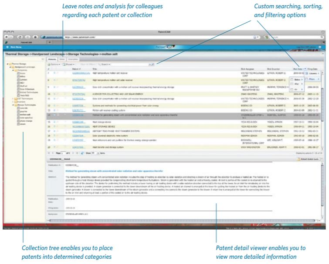
Task: Open the Search dropdown in the grid toolbar
Action: pos(104,64)
